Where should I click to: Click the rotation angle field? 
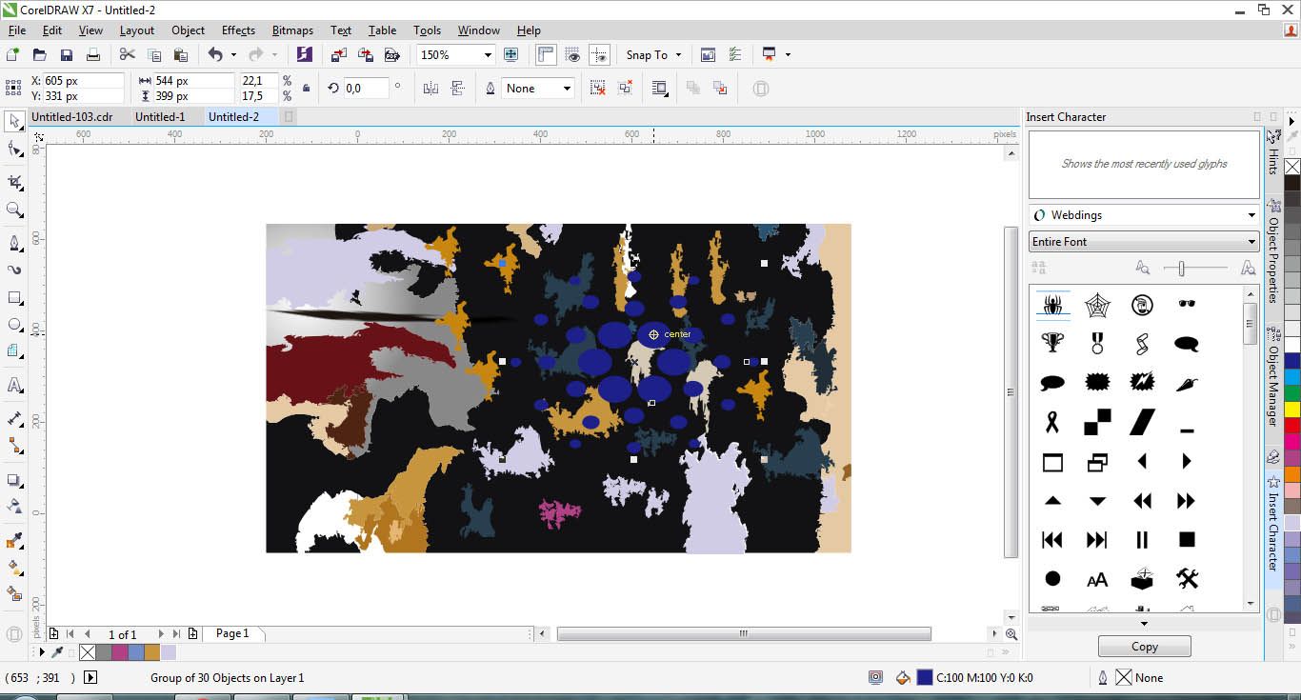click(x=365, y=89)
